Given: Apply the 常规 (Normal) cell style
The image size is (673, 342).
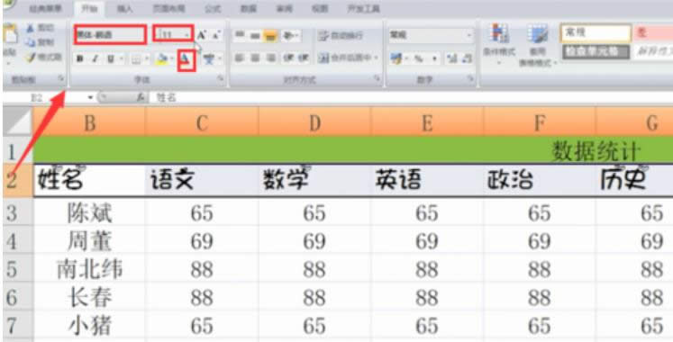Looking at the screenshot, I should pyautogui.click(x=596, y=33).
